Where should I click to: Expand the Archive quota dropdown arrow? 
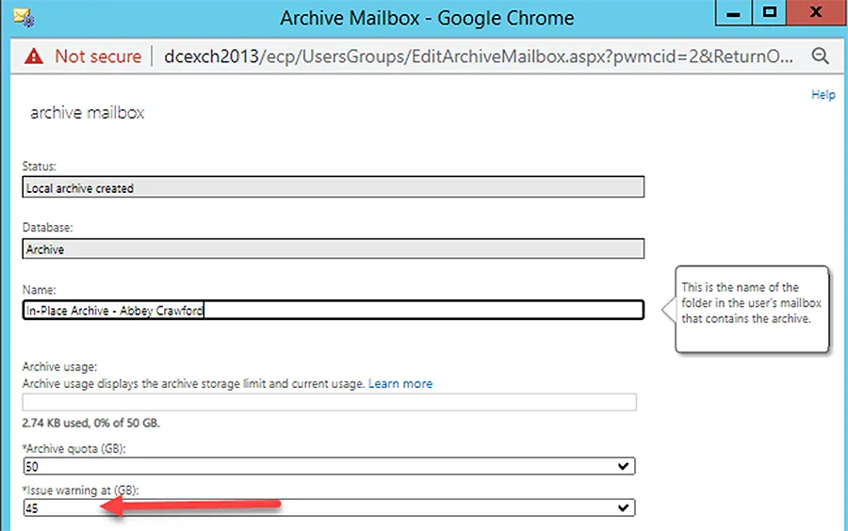pos(623,466)
